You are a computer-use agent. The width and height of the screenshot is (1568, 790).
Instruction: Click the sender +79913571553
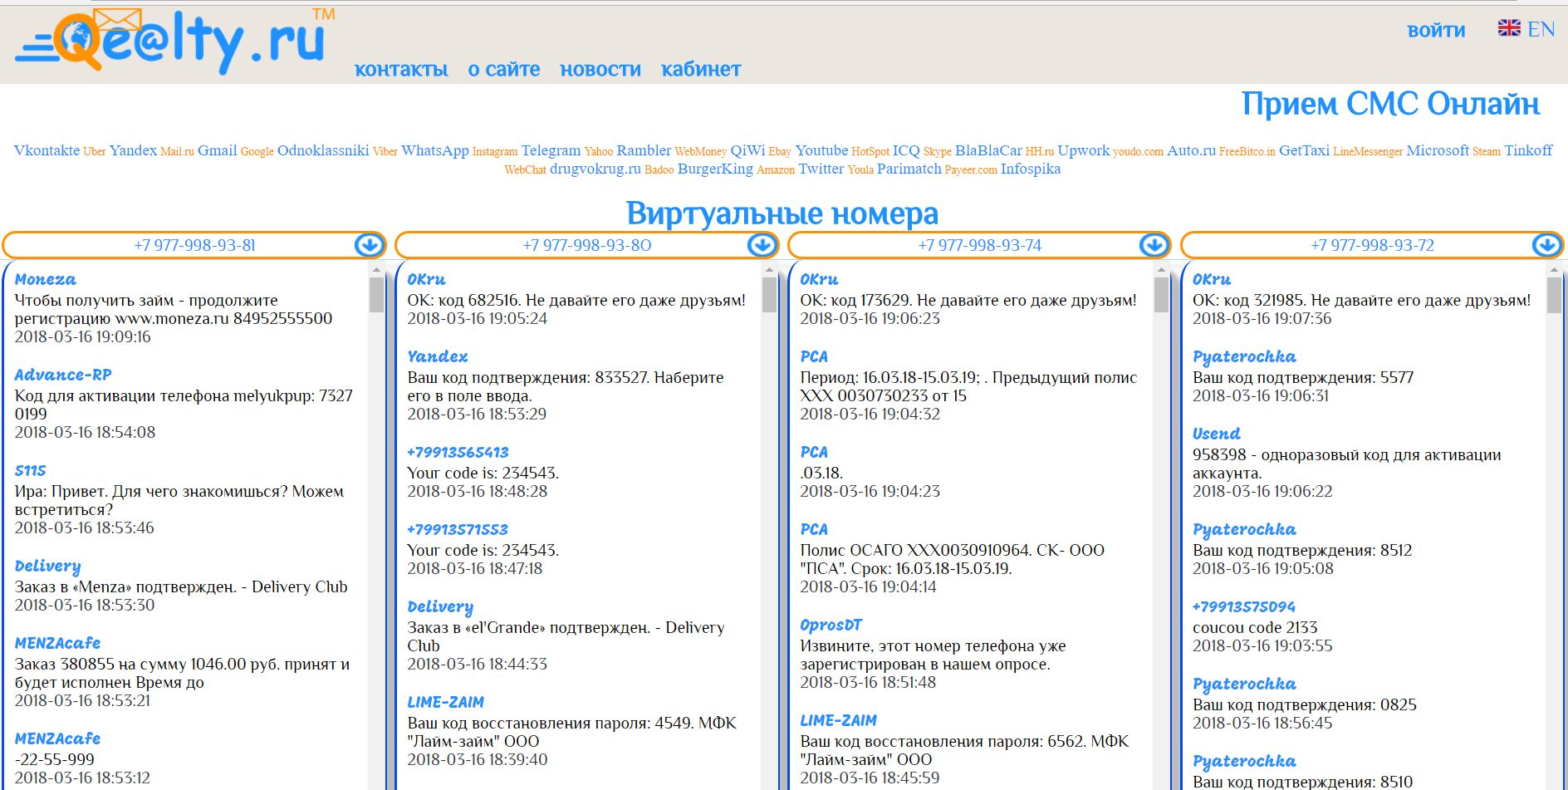click(458, 529)
